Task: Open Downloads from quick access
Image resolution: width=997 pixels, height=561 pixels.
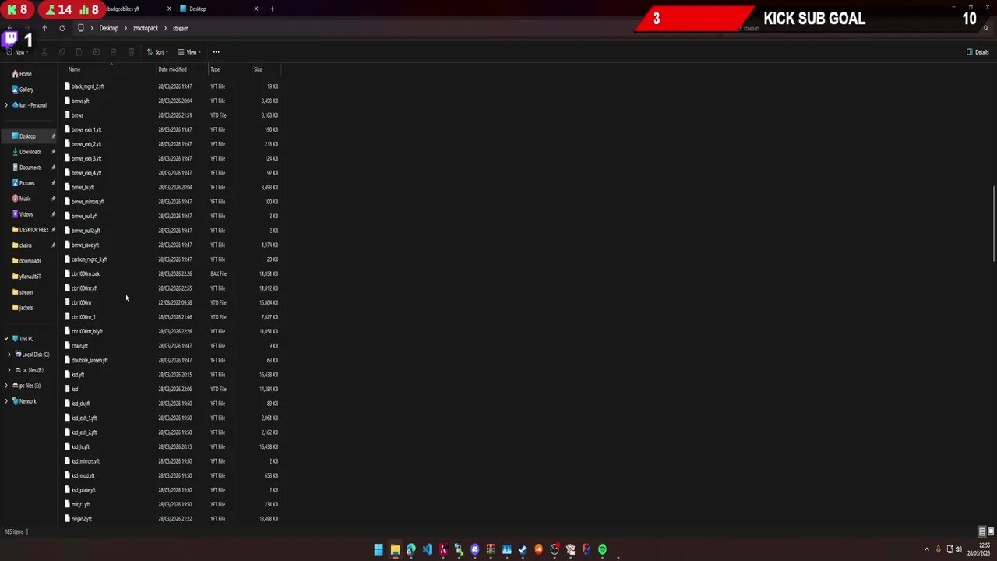Action: (x=26, y=152)
